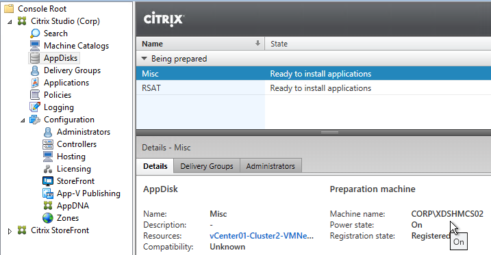
Task: Open the Logging pencil icon
Action: pyautogui.click(x=35, y=107)
